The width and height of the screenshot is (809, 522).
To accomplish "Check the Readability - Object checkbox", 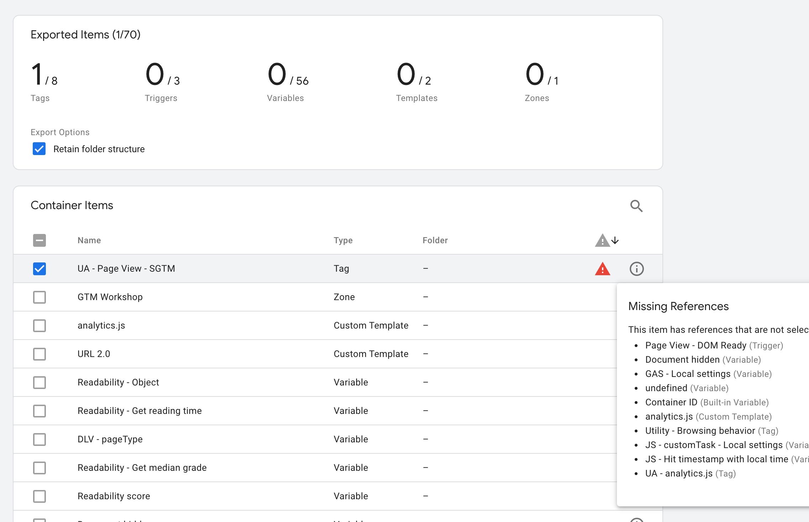I will (x=39, y=383).
